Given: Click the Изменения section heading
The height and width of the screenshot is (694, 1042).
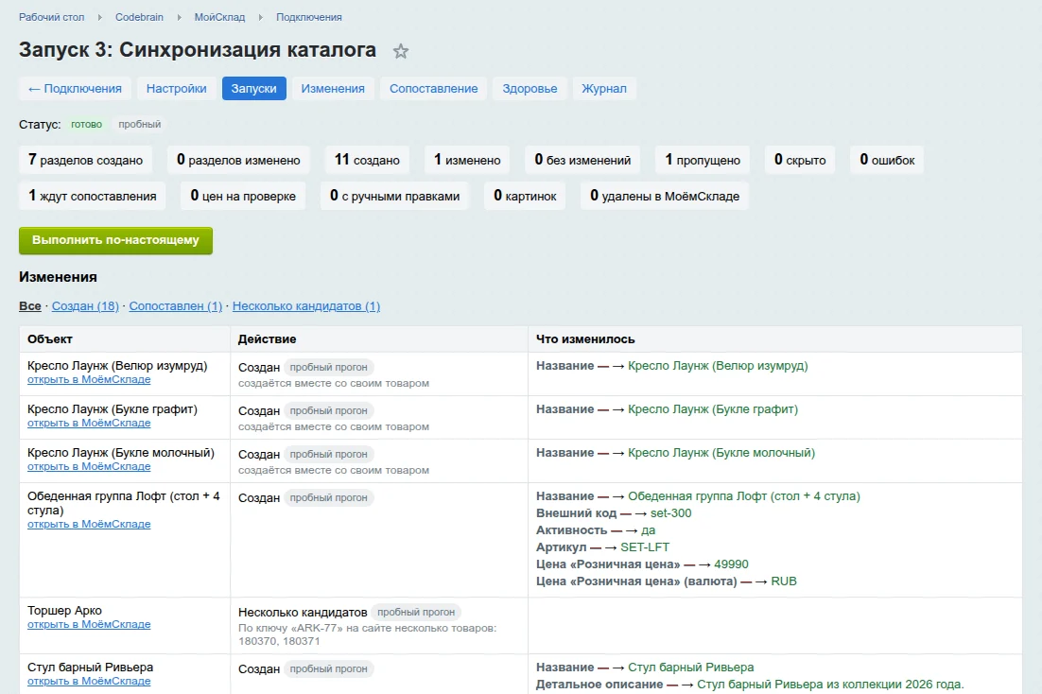Looking at the screenshot, I should pos(58,277).
